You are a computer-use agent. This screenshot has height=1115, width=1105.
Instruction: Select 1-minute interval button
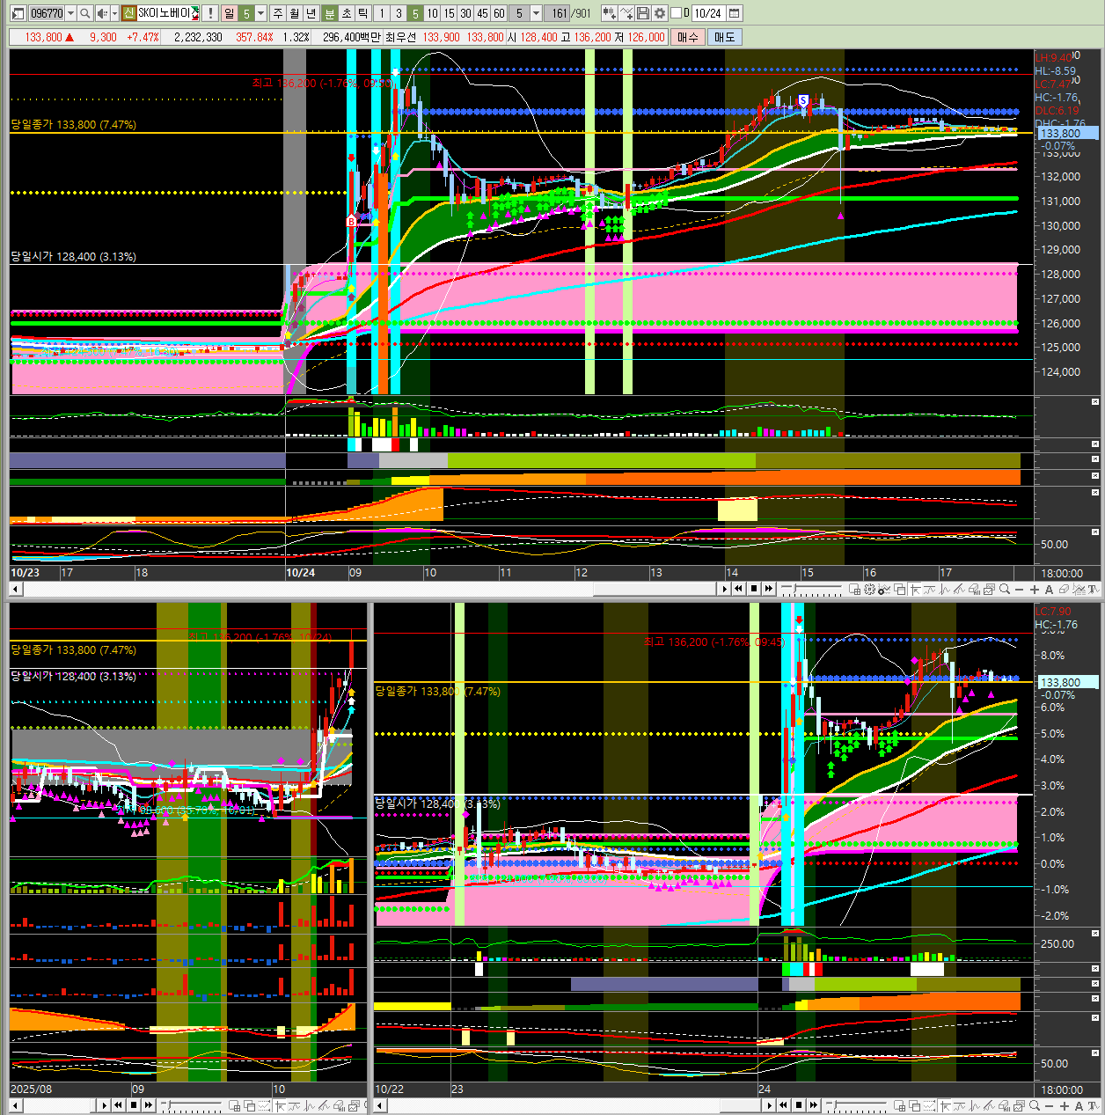pyautogui.click(x=382, y=13)
